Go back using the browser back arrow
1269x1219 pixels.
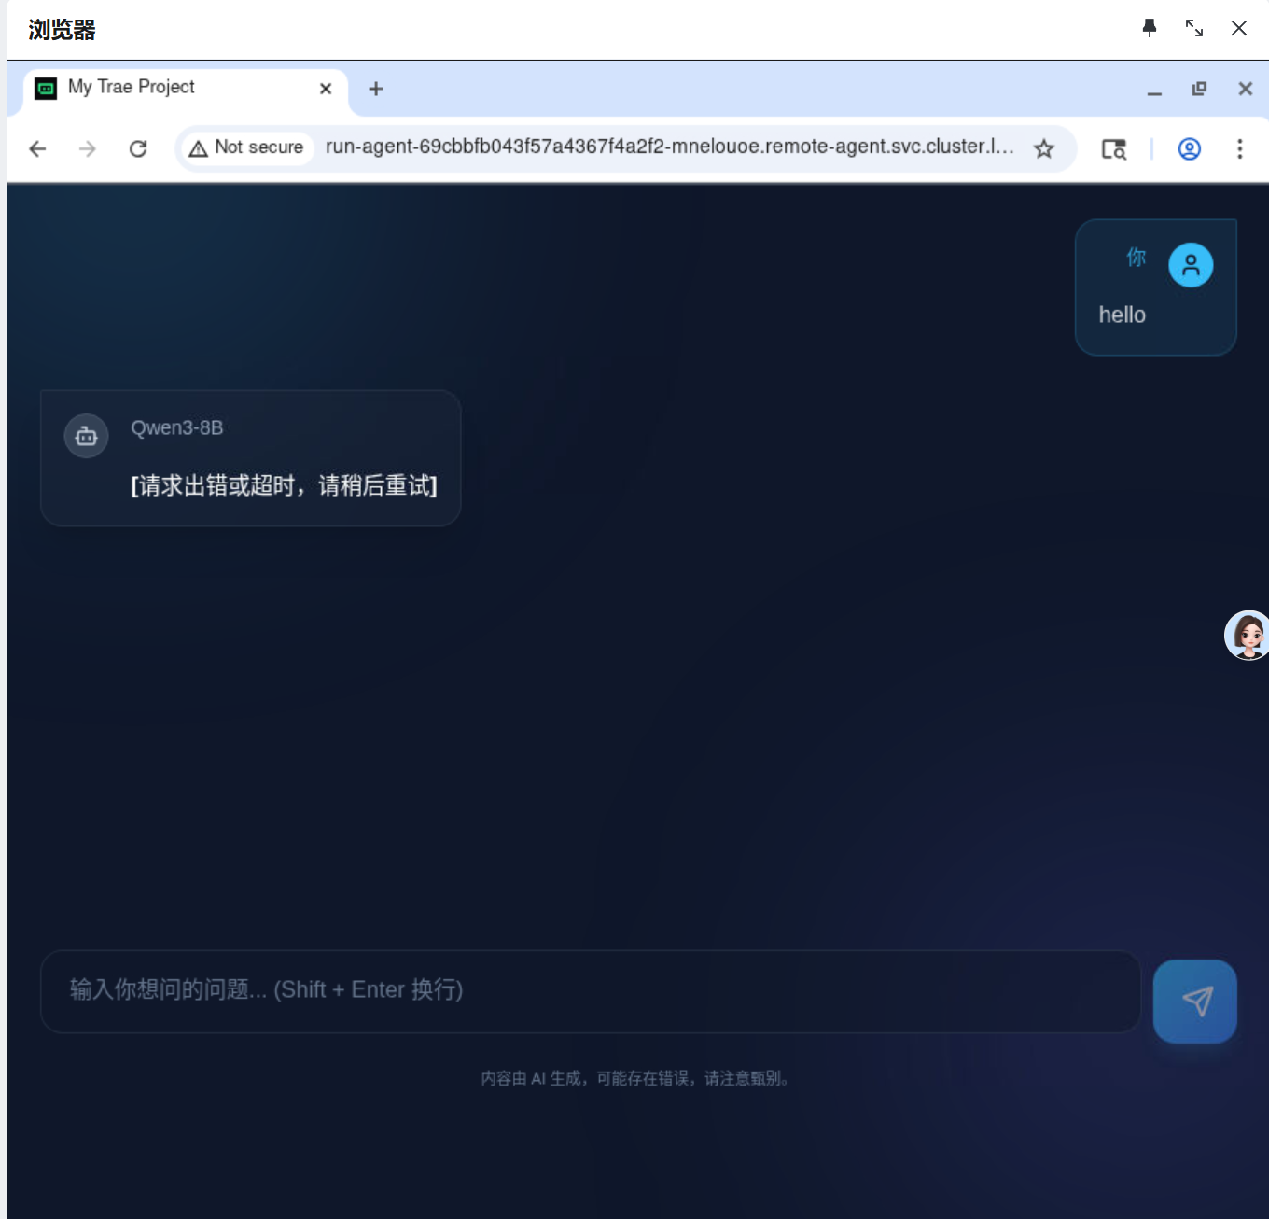point(37,148)
